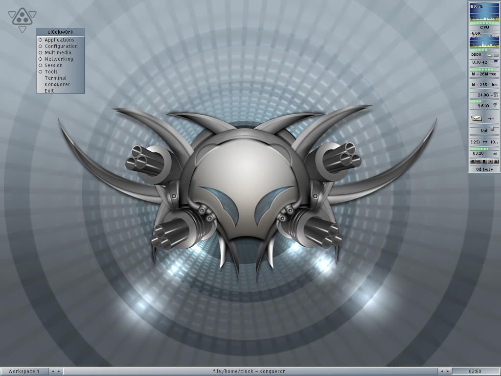Click the previous workspace arrow beside Workspace 1

coord(53,372)
